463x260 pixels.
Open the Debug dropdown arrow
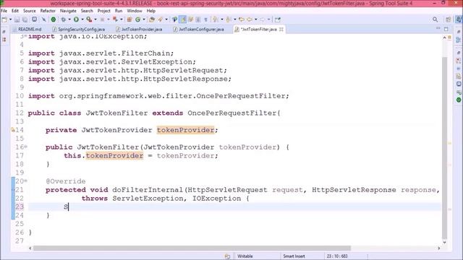coord(69,19)
